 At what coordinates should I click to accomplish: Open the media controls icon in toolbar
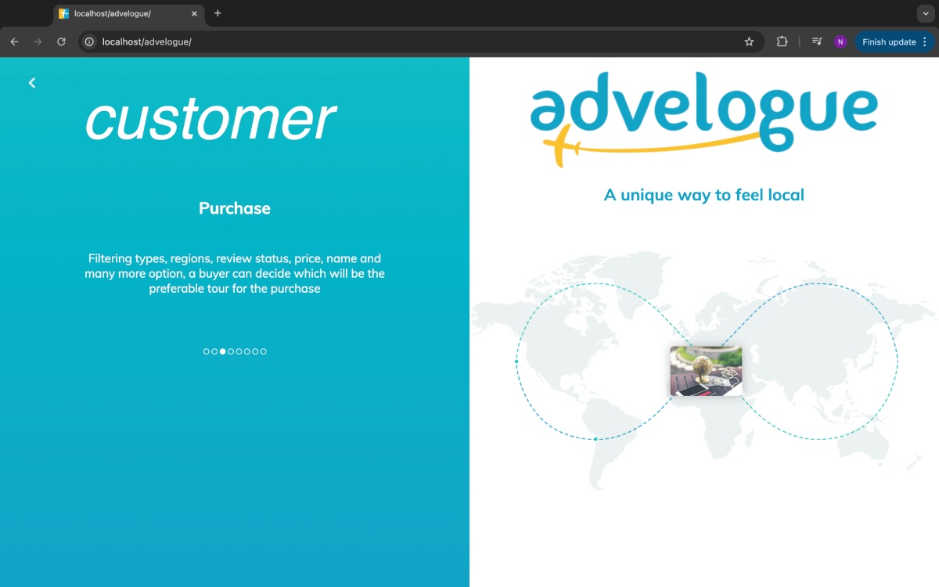(817, 41)
